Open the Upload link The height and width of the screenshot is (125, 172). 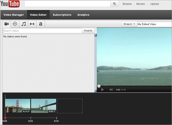pos(154,4)
